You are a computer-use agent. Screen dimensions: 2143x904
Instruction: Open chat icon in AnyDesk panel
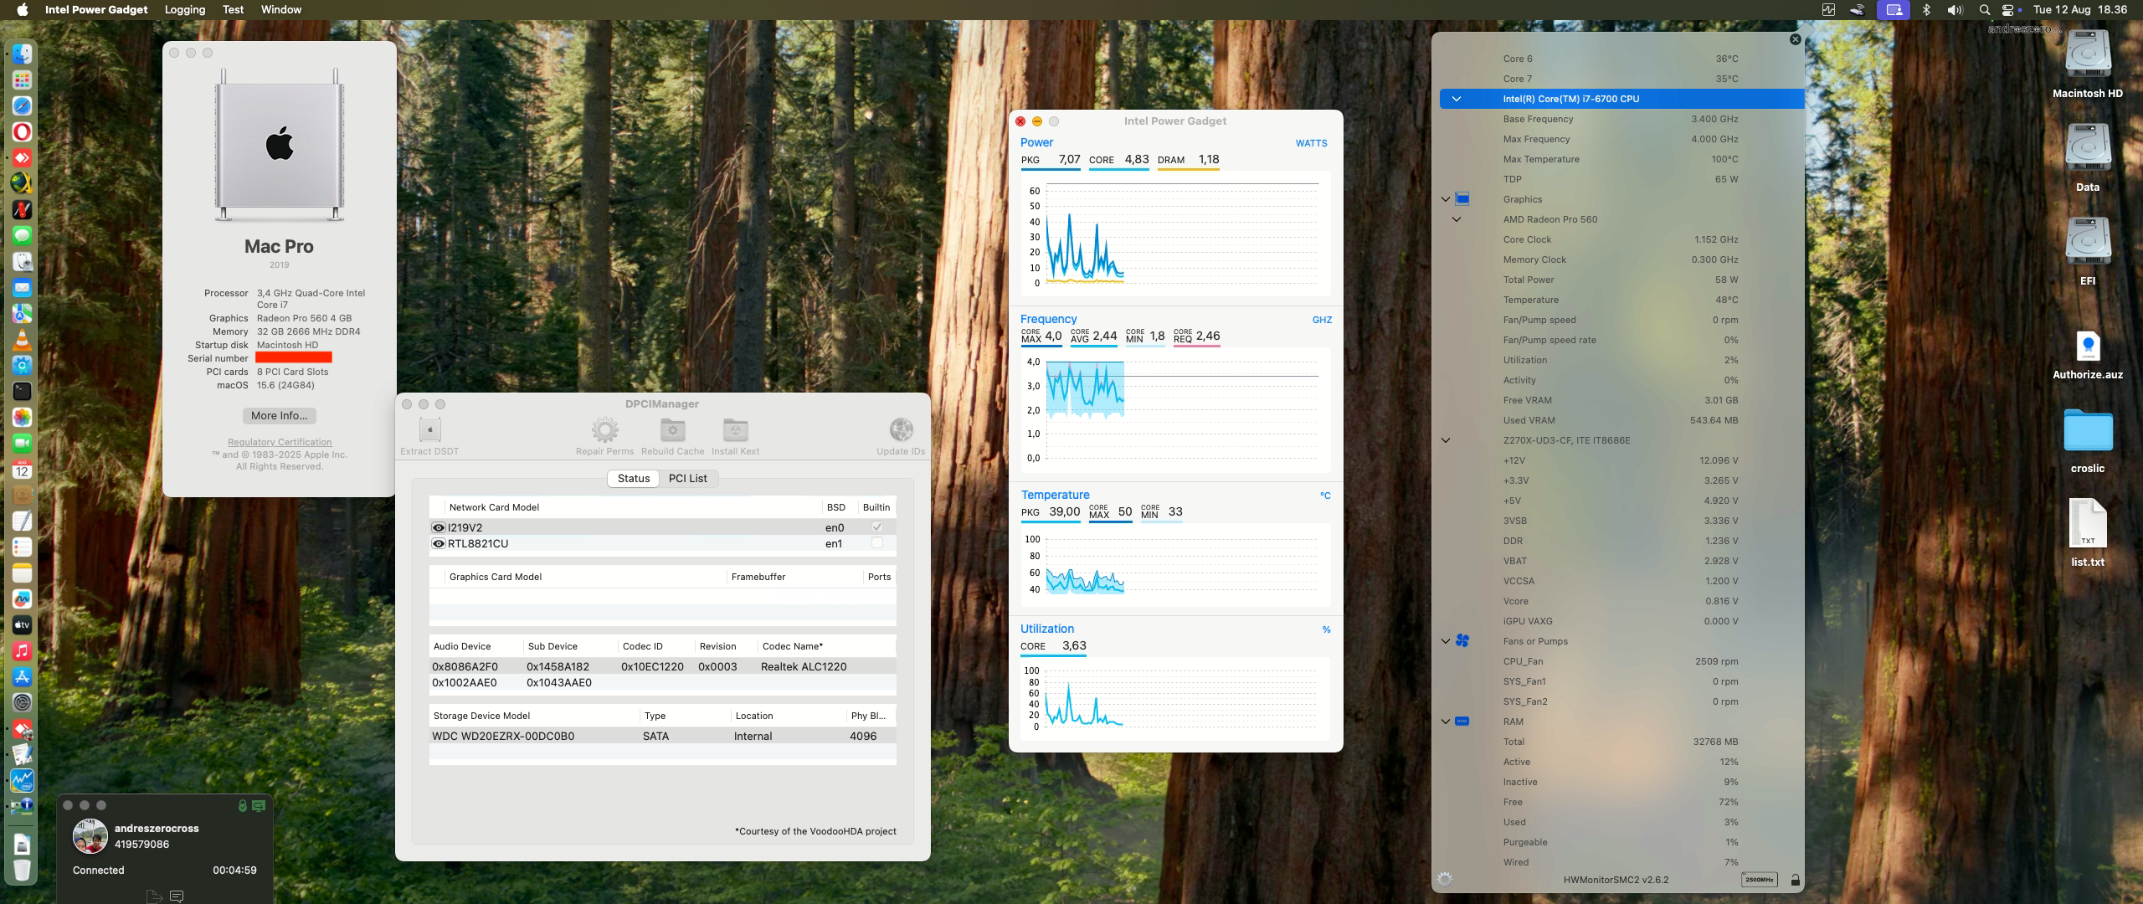coord(177,896)
